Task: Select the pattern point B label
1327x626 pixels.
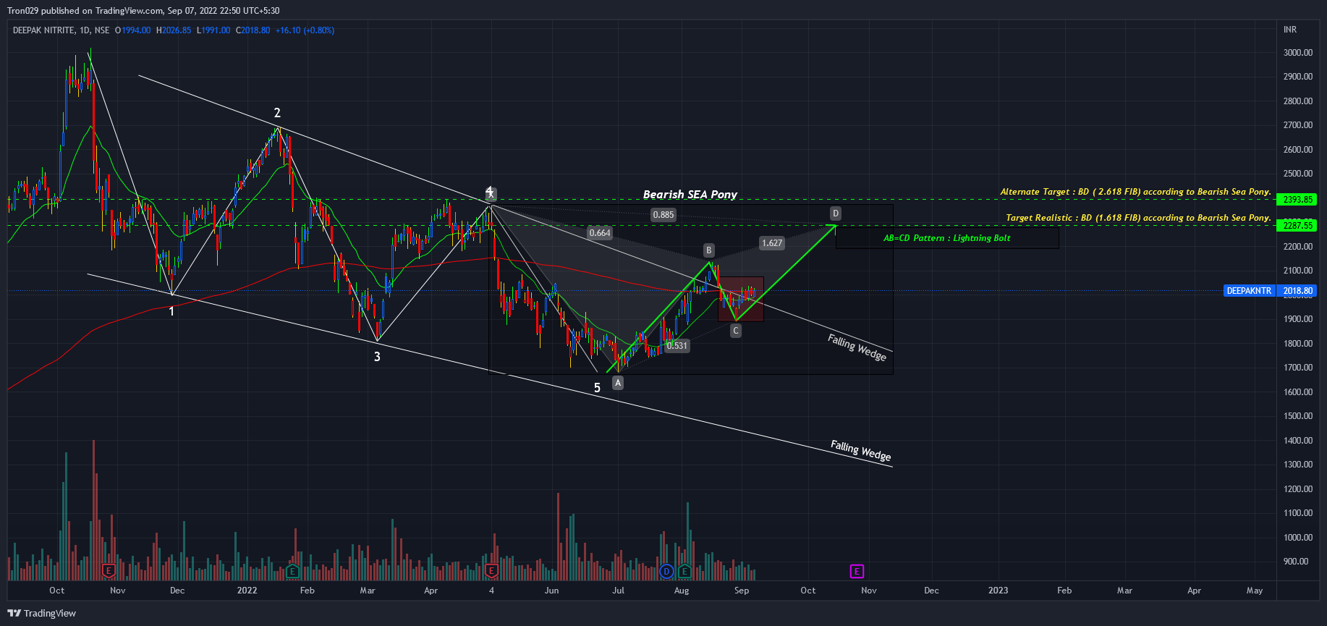Action: 709,250
